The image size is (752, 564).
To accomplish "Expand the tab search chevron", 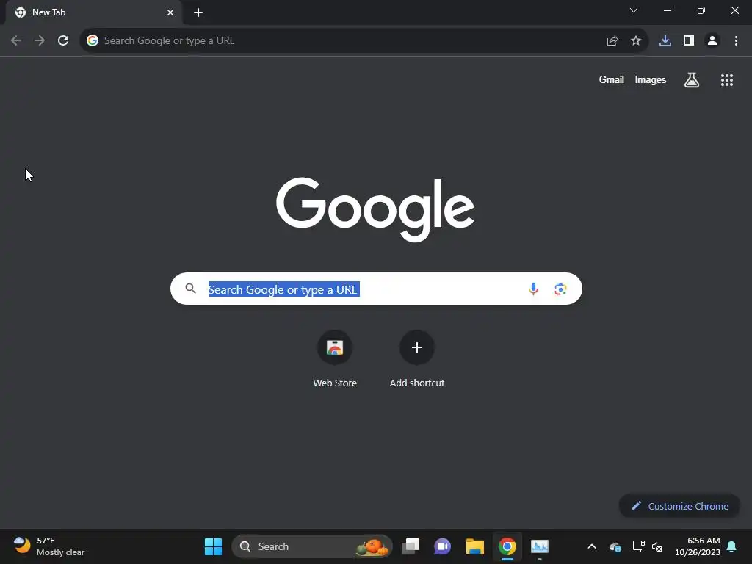I will point(634,10).
